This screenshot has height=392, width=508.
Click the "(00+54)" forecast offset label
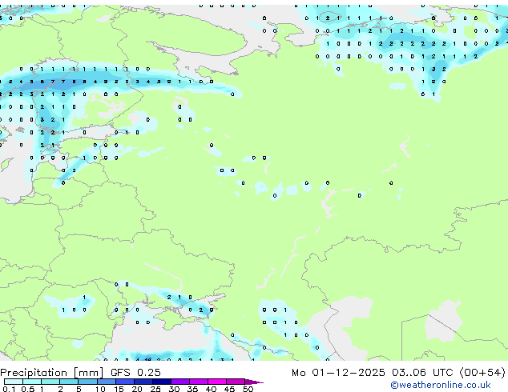482,373
